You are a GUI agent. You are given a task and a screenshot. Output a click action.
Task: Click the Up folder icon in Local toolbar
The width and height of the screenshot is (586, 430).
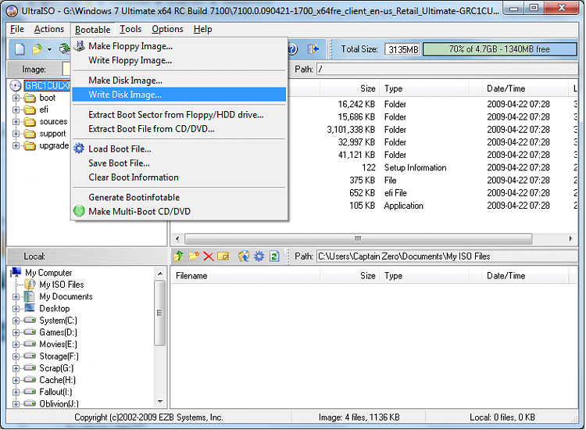179,256
